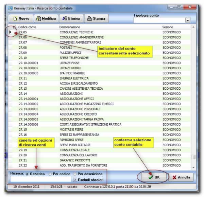
Task: Toggle the Escludi obsoleti checkbox
Action: tap(75, 180)
